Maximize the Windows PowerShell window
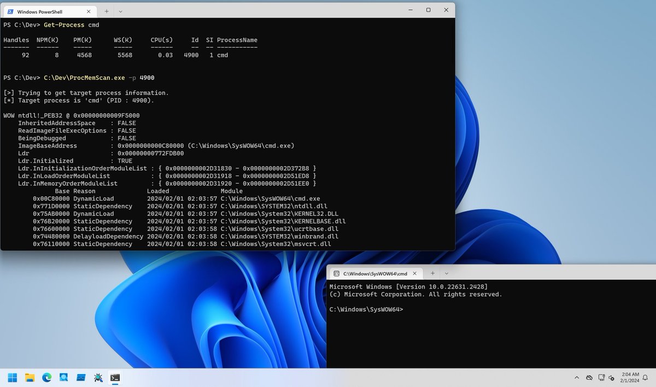Screen dimensions: 656x387 (428, 10)
